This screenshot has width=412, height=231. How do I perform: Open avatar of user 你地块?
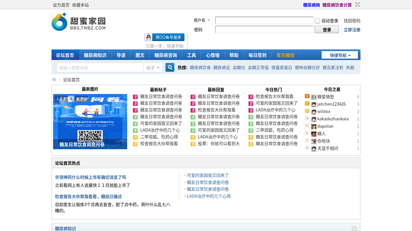point(314,142)
